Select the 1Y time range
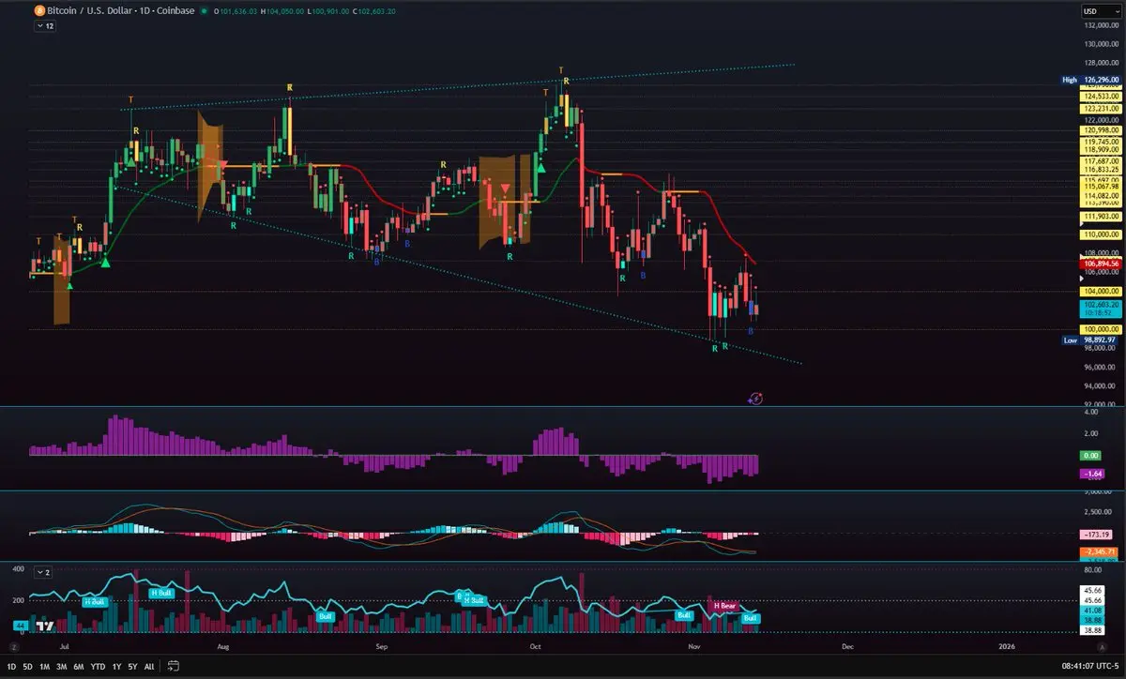The height and width of the screenshot is (679, 1126). (116, 667)
